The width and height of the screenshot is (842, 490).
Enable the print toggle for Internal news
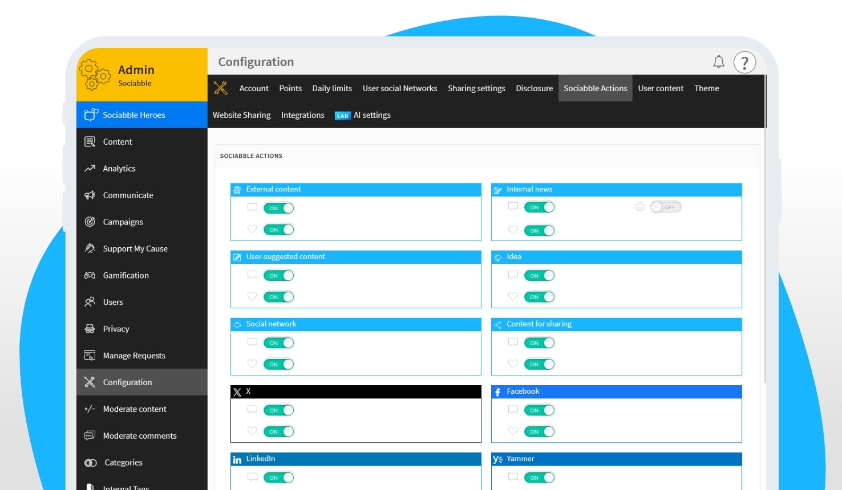[666, 207]
